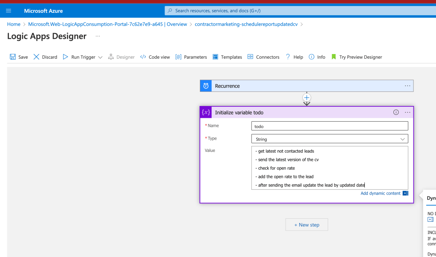The width and height of the screenshot is (436, 257).
Task: Click the Initialize variable curly-brace icon
Action: 206,112
